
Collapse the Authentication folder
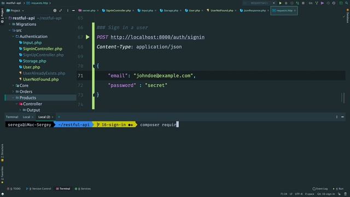(13, 37)
